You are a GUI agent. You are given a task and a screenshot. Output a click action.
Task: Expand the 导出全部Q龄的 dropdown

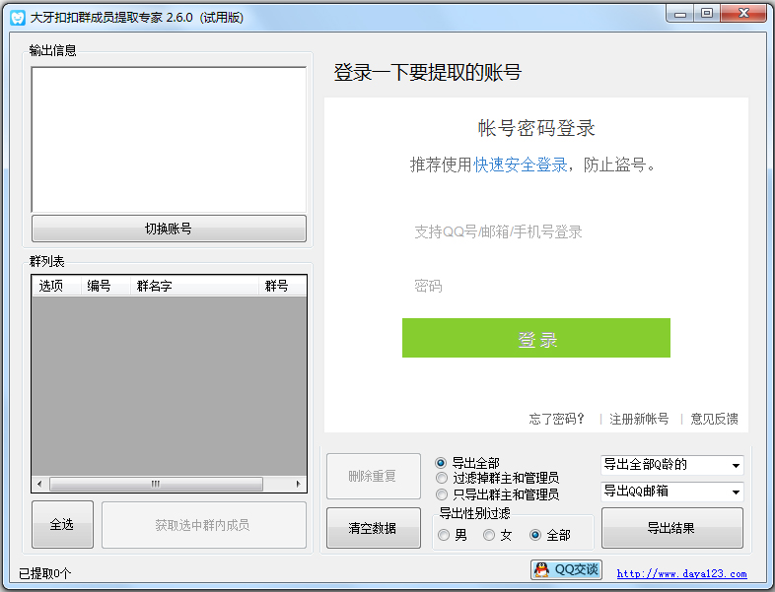[671, 465]
